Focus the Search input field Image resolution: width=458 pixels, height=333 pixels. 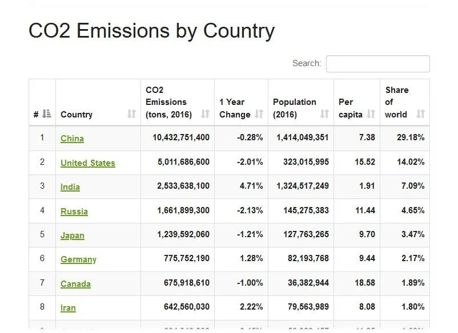pyautogui.click(x=377, y=64)
